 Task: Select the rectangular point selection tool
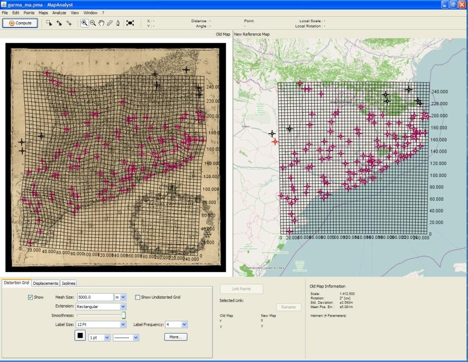[x=49, y=23]
